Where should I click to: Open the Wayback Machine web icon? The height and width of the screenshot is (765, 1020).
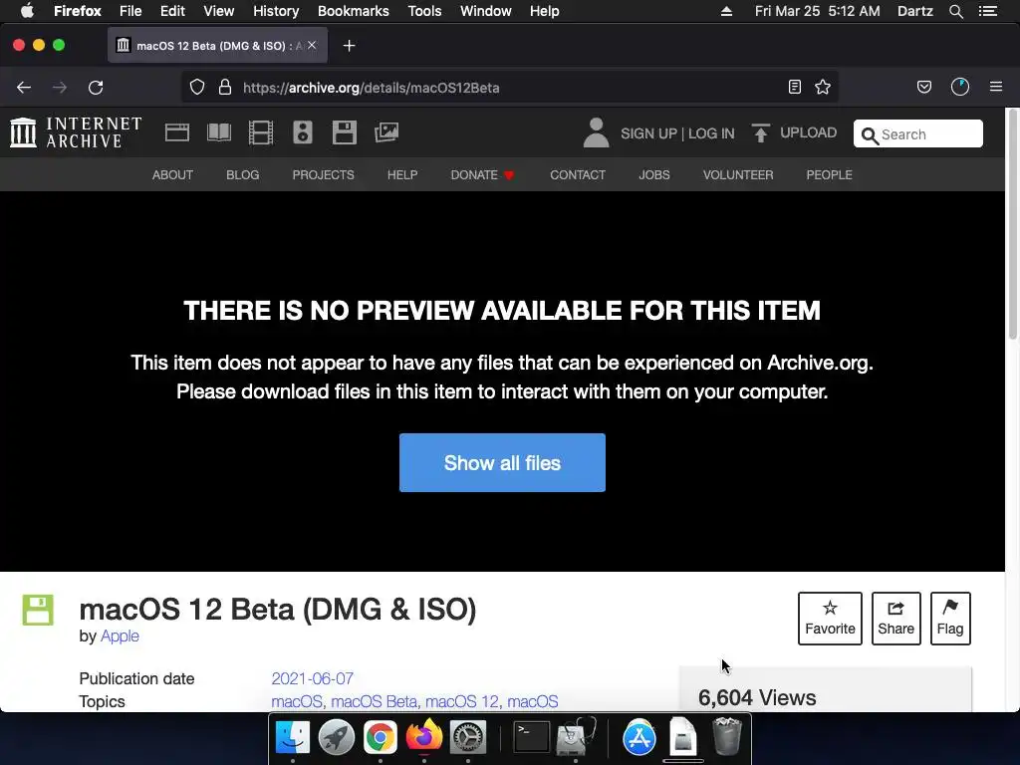click(x=177, y=132)
